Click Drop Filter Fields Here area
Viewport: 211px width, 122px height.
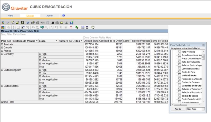tap(13, 34)
